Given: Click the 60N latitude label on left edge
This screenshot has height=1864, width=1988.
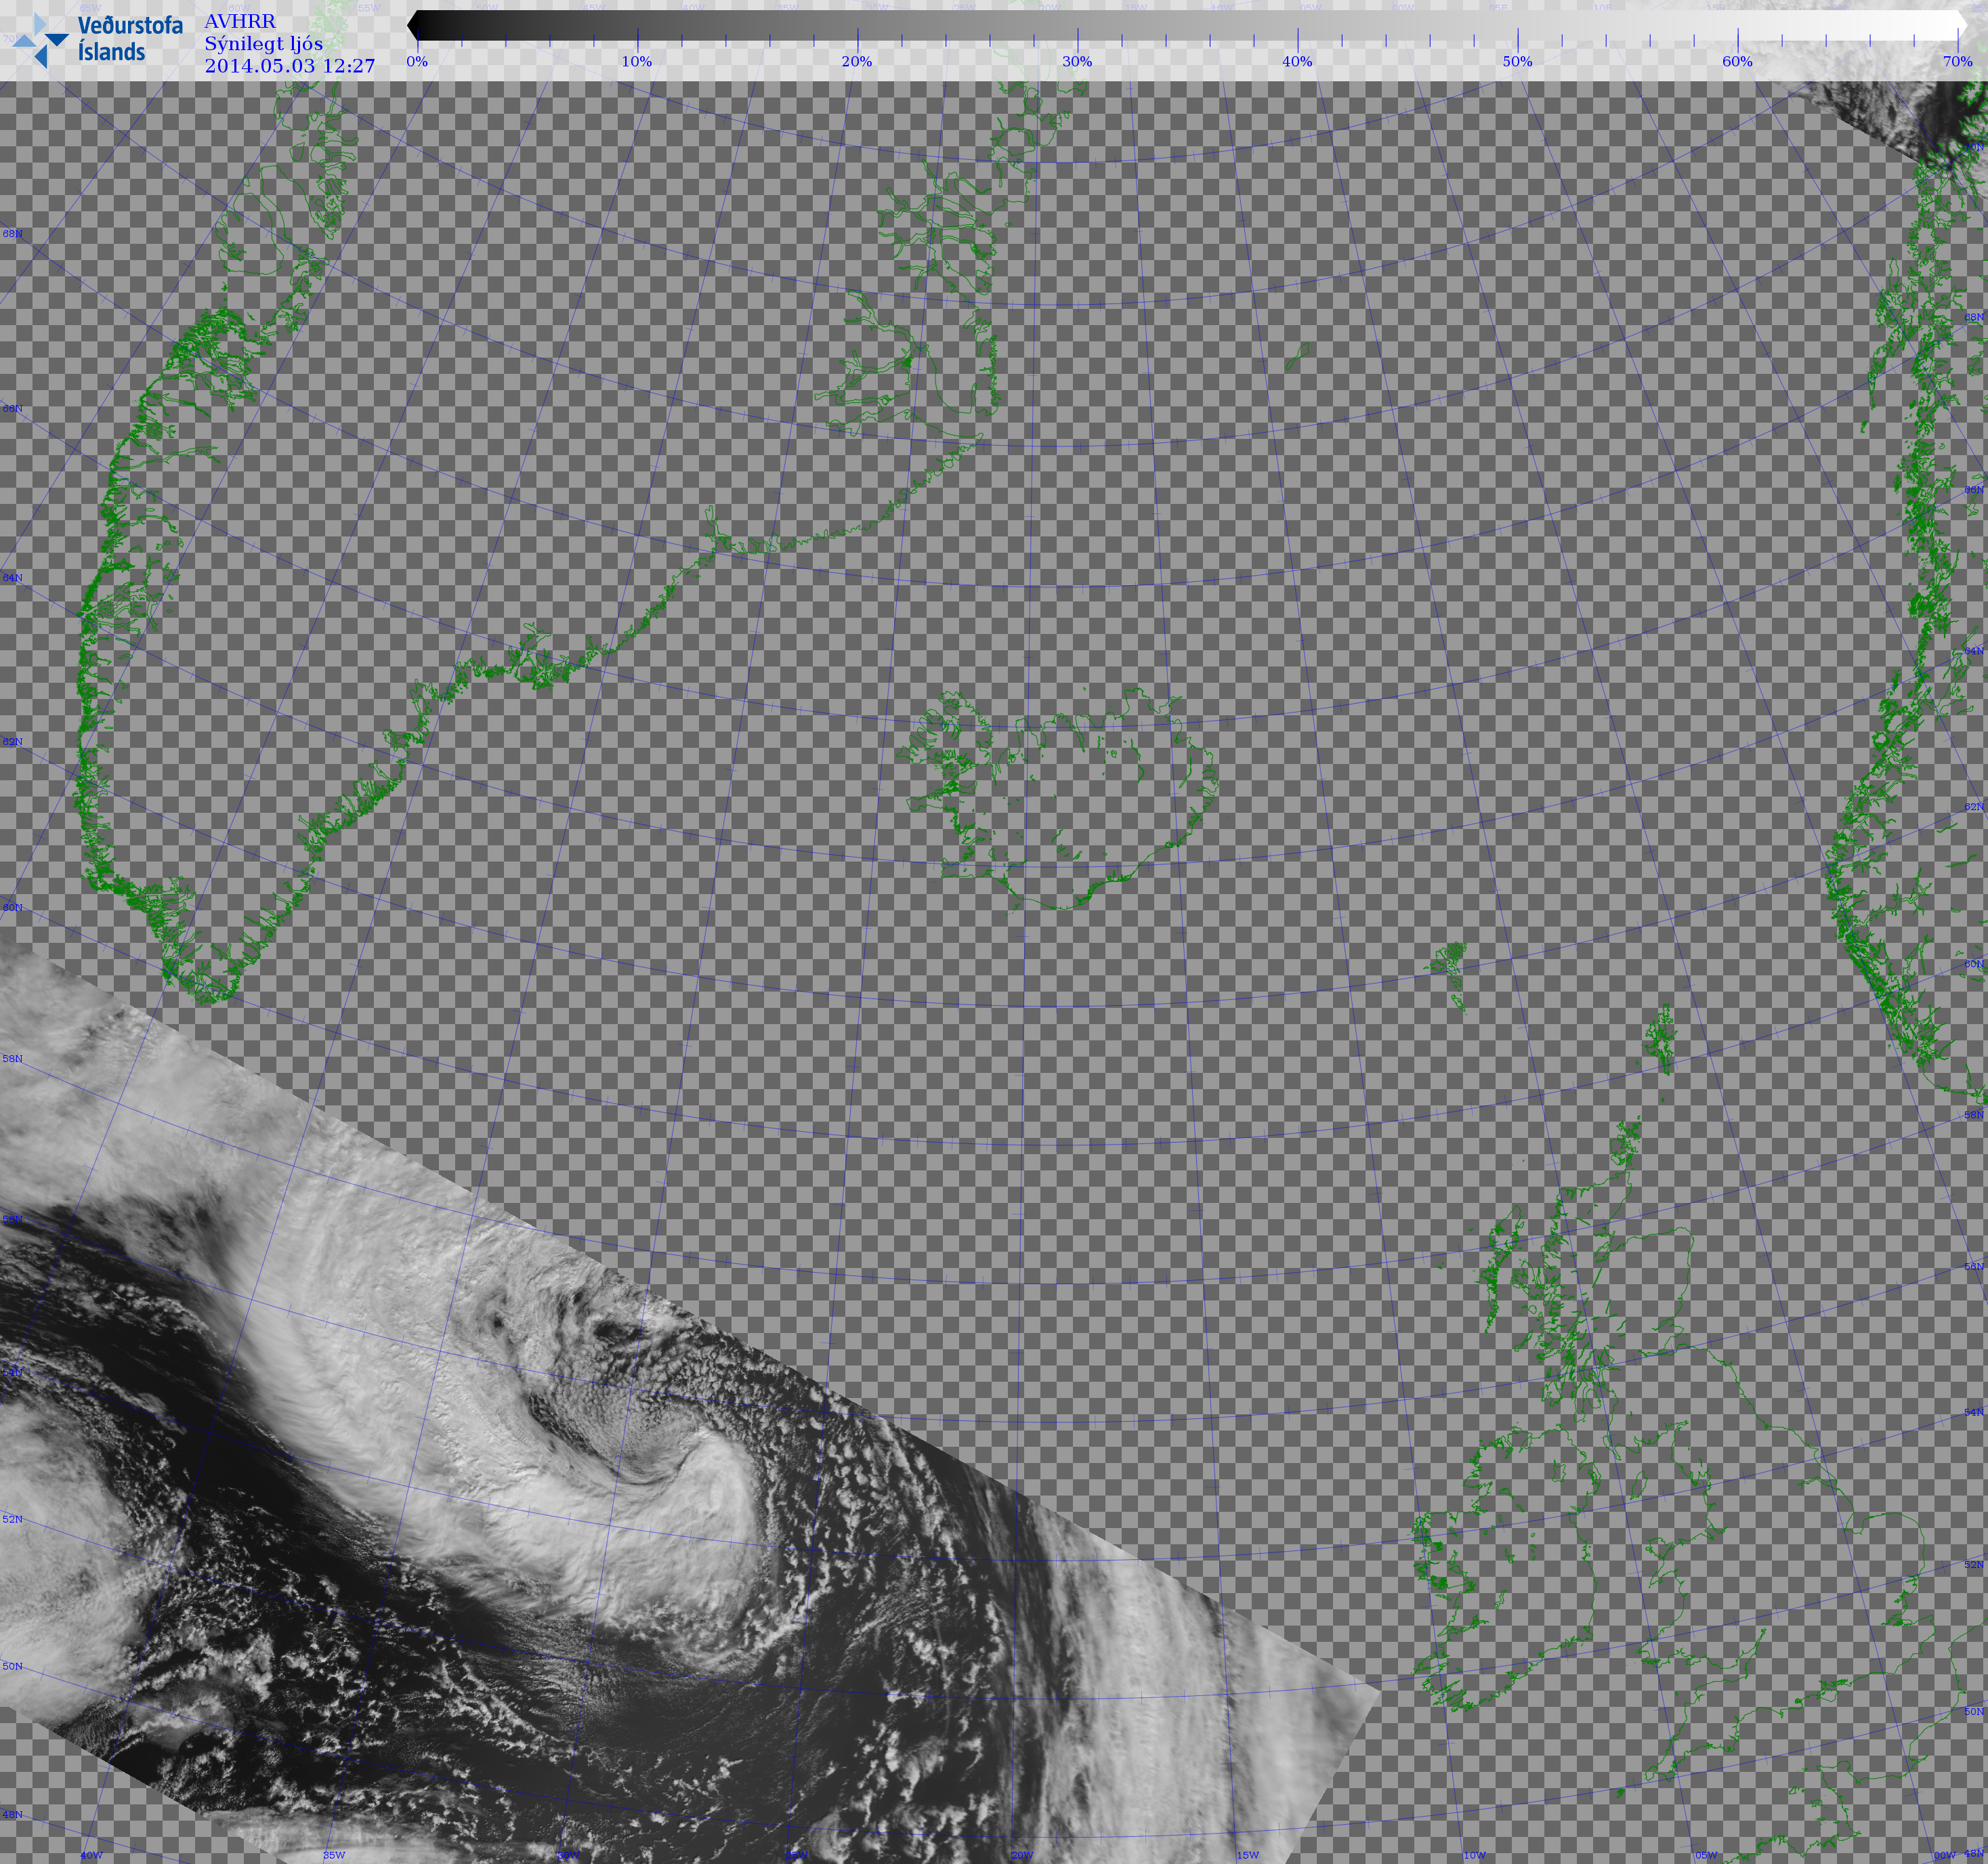Looking at the screenshot, I should (12, 908).
